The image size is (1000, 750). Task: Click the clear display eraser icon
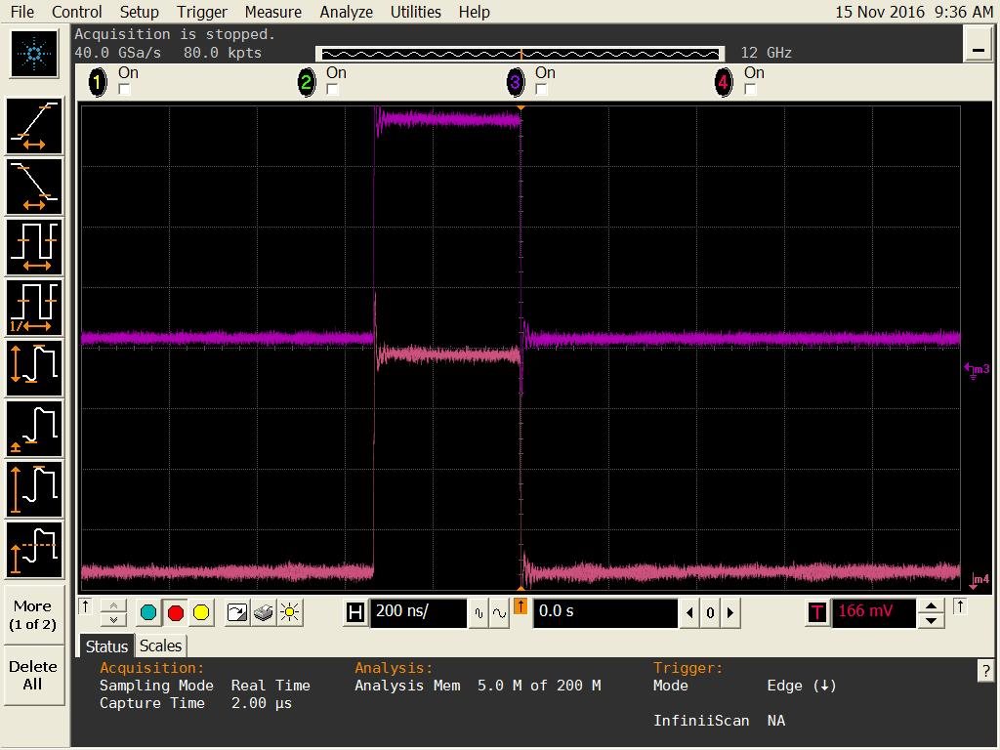pos(263,613)
